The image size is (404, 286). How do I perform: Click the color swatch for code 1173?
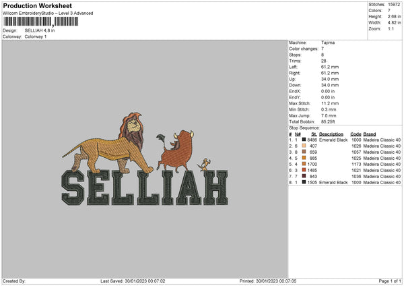pos(304,164)
